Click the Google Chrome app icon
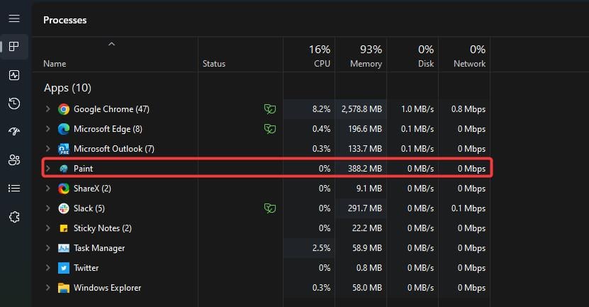Screen dimensions: 589x307 click(64, 109)
